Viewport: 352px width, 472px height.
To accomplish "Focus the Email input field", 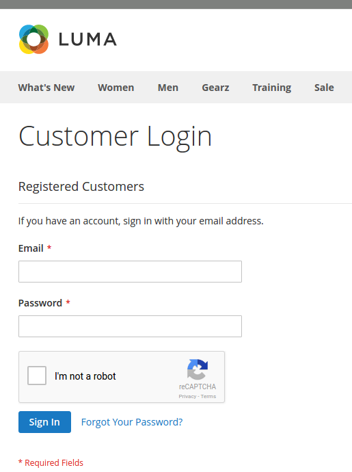I will click(x=130, y=272).
